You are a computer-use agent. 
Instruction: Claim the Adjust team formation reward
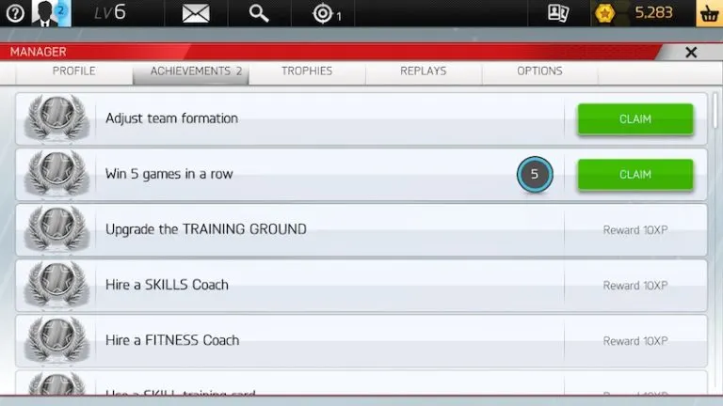[635, 119]
